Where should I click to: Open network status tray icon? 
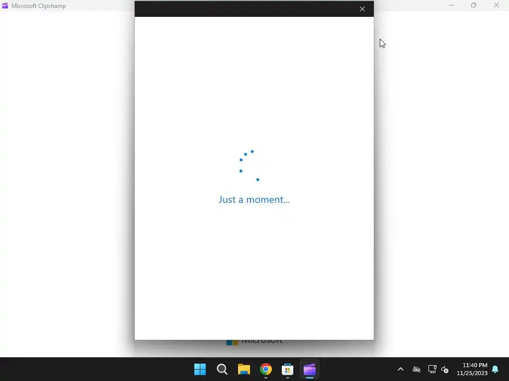432,369
